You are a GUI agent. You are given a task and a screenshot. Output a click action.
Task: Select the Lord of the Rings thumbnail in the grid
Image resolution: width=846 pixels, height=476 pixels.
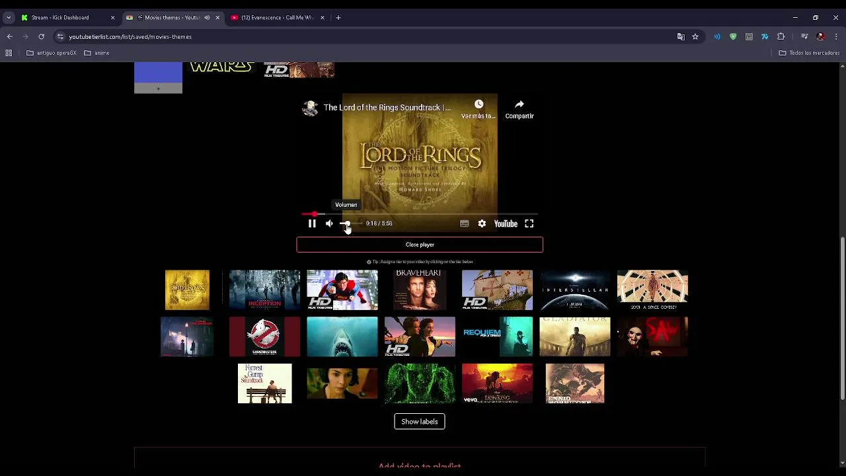187,290
